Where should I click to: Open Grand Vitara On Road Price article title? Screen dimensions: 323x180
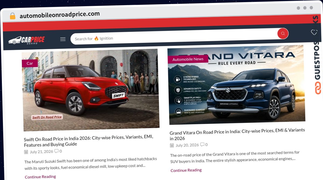coord(237,134)
